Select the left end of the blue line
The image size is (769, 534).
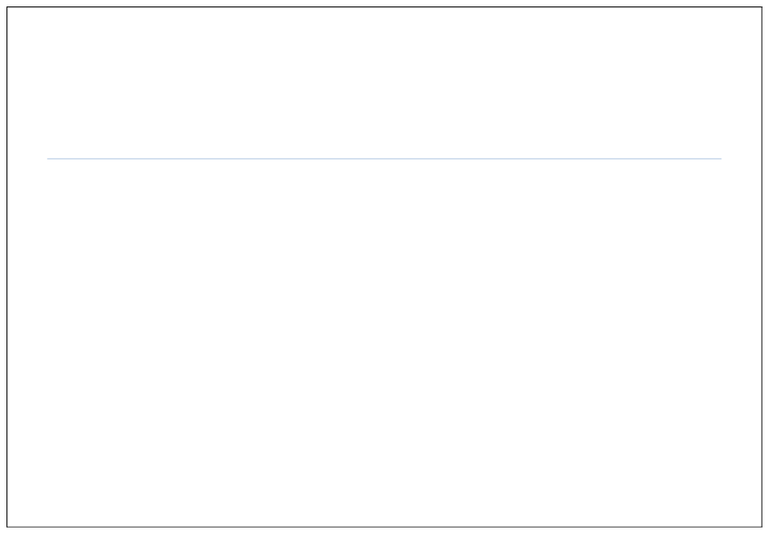(x=48, y=159)
